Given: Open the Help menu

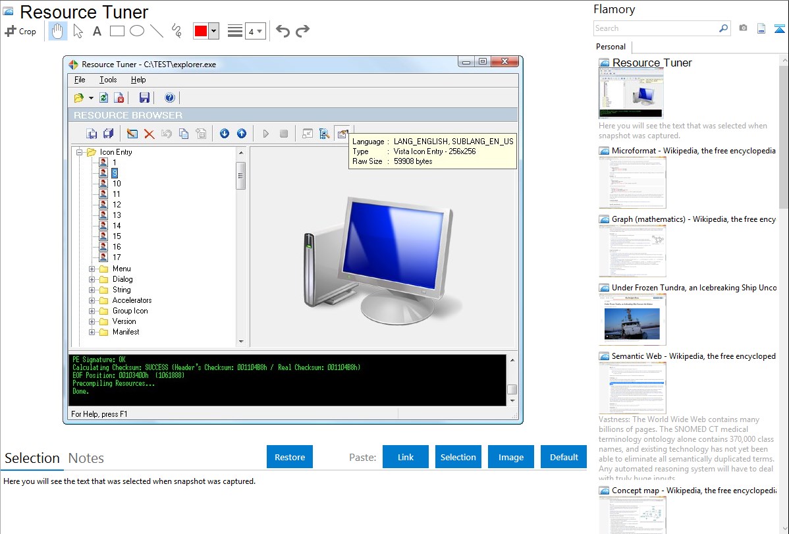Looking at the screenshot, I should click(138, 80).
